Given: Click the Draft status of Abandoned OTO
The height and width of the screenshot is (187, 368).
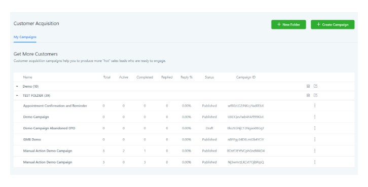Looking at the screenshot, I should coord(209,128).
